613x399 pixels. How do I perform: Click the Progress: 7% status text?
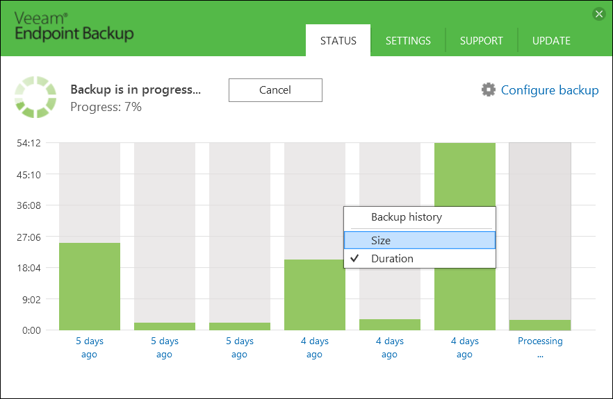[106, 107]
